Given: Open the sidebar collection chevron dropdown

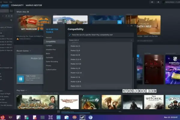Looking at the screenshot, I should click(3, 16).
